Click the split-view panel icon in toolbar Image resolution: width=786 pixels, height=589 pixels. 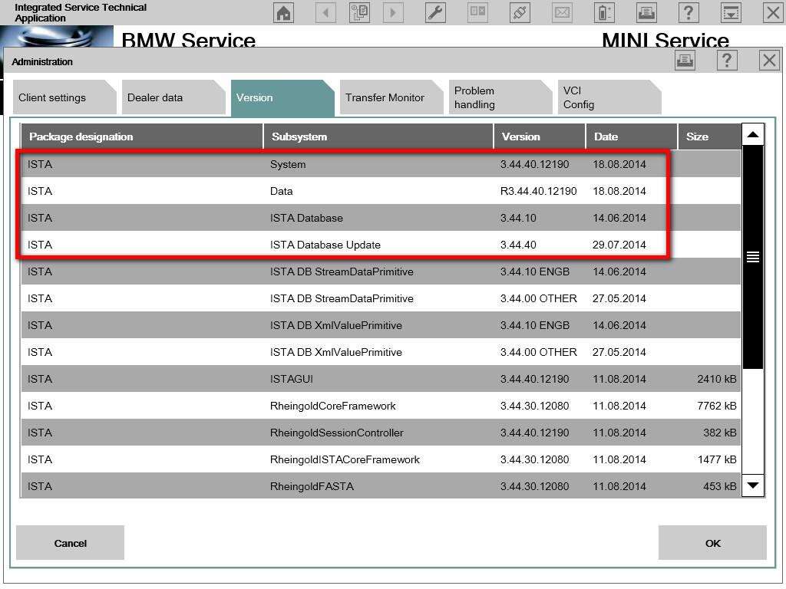[477, 12]
